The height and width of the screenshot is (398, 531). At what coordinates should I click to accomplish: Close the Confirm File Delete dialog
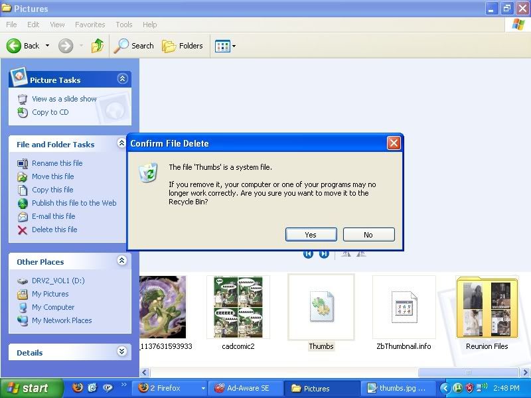point(394,143)
